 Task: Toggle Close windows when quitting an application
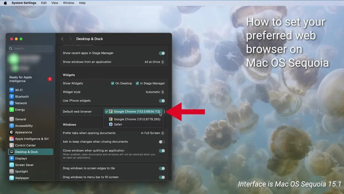162,151
